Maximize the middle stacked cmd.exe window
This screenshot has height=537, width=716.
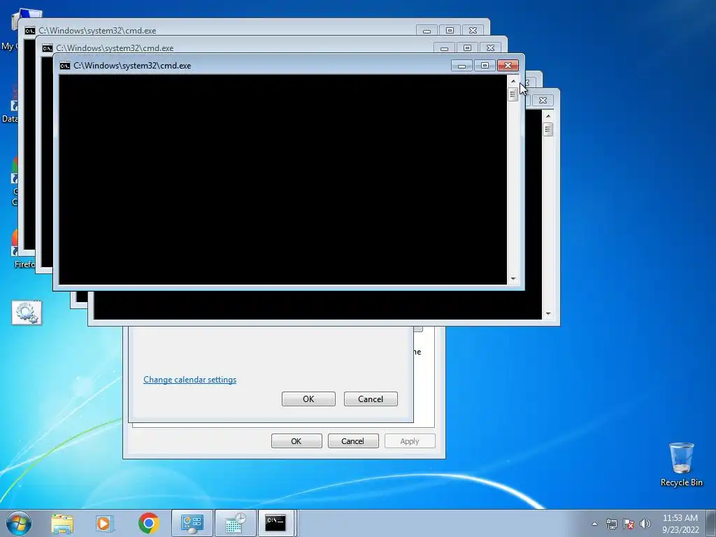[x=467, y=48]
